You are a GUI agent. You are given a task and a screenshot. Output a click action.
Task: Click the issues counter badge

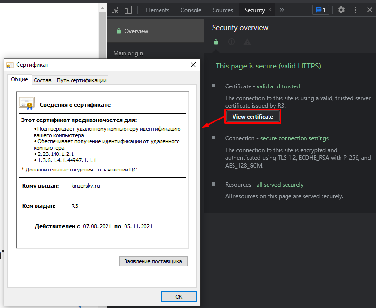(321, 10)
